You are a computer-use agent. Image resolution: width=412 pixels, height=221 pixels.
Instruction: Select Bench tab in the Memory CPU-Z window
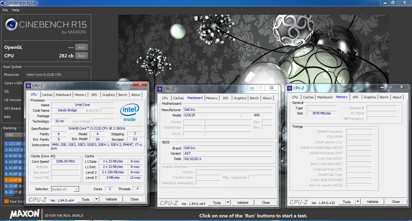point(384,97)
